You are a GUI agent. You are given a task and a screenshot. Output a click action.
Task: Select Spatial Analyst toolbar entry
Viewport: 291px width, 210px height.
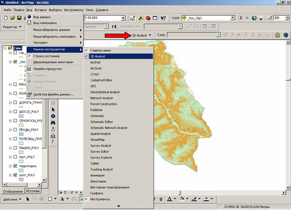[118, 134]
